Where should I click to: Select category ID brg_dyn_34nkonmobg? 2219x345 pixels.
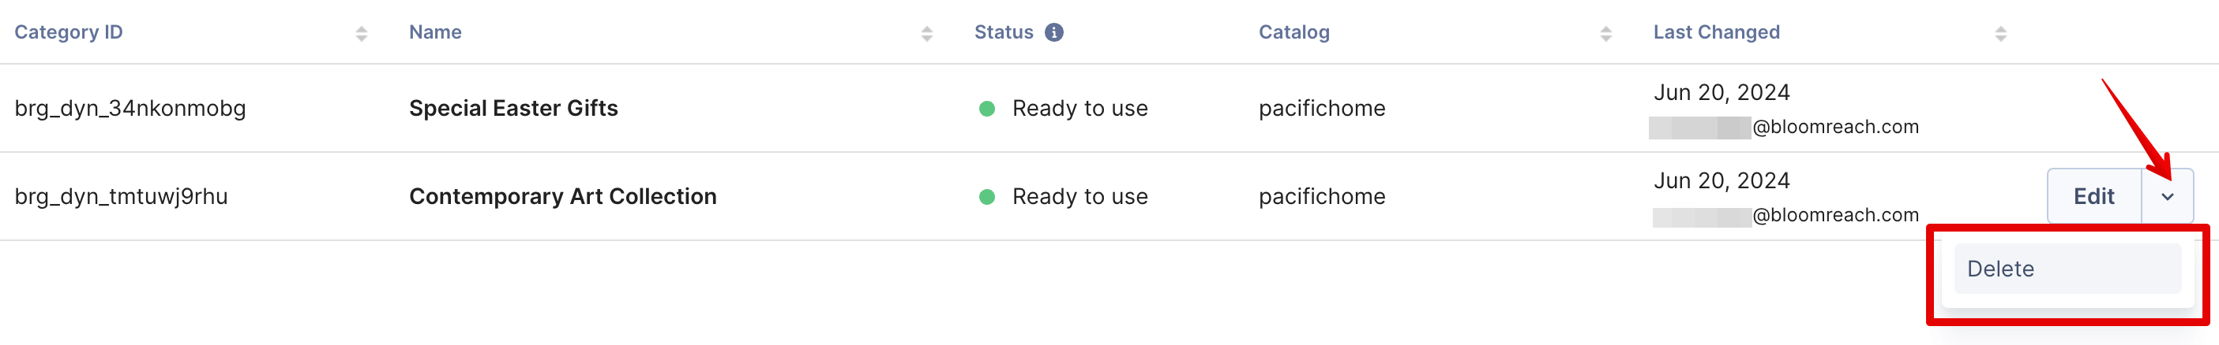(130, 108)
